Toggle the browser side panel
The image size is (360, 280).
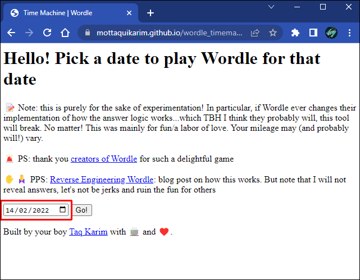[x=313, y=33]
